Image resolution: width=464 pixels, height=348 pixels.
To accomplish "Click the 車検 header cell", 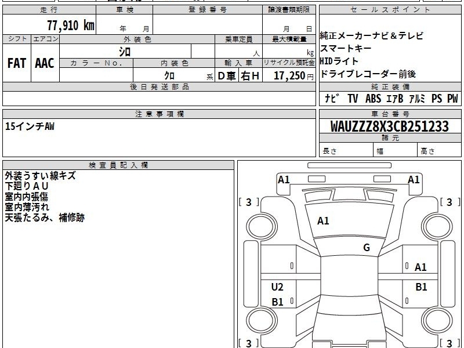I will [x=125, y=10].
